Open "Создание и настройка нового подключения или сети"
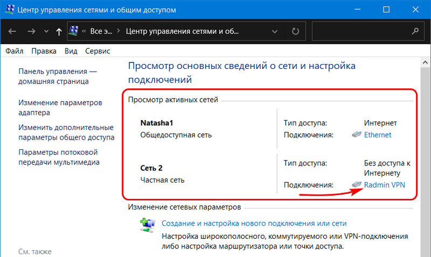The height and width of the screenshot is (257, 431). coord(254,223)
